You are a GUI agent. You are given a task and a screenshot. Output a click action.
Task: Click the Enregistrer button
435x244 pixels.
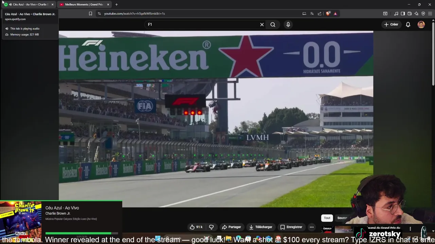(291, 227)
